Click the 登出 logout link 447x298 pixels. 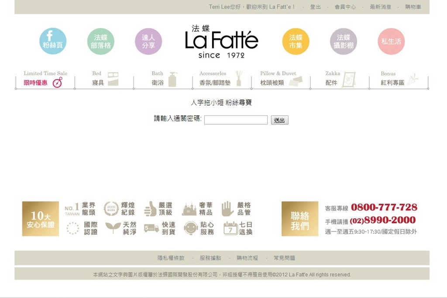pyautogui.click(x=315, y=7)
